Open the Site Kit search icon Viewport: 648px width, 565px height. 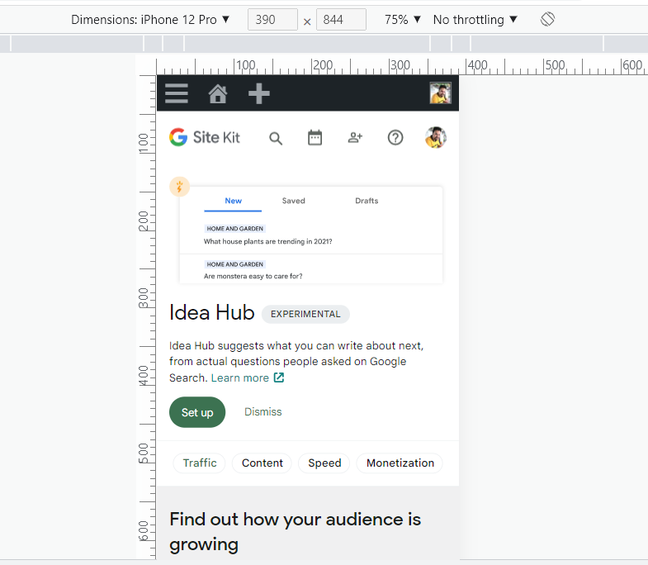pyautogui.click(x=276, y=138)
